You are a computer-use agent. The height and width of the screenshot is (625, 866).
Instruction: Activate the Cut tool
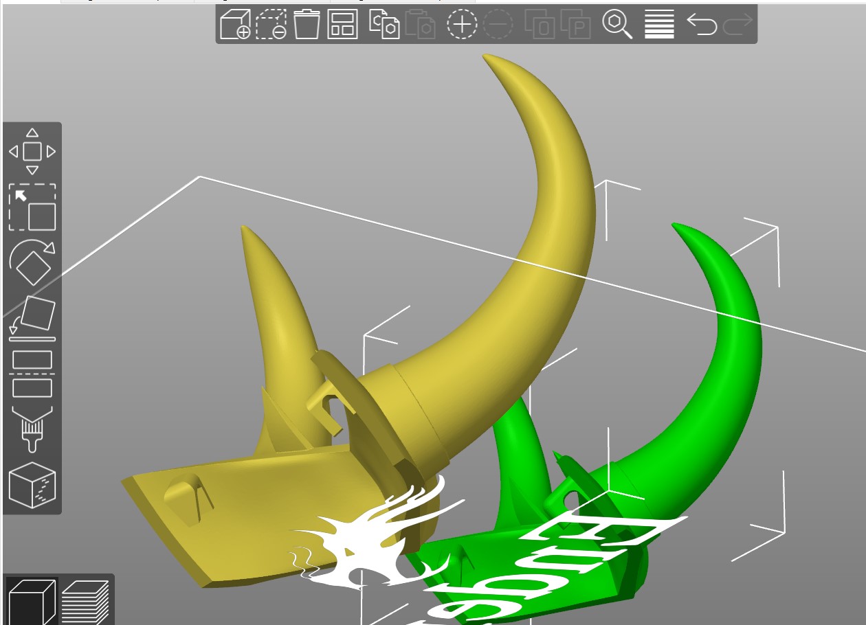tap(32, 373)
